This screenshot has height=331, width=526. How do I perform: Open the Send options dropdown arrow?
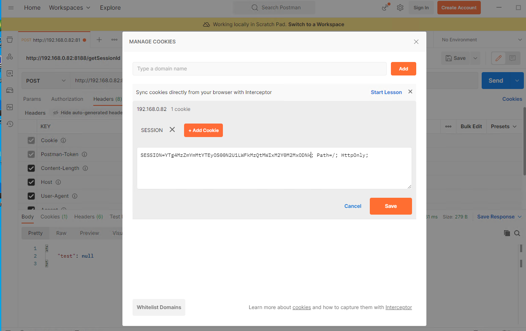tap(517, 81)
